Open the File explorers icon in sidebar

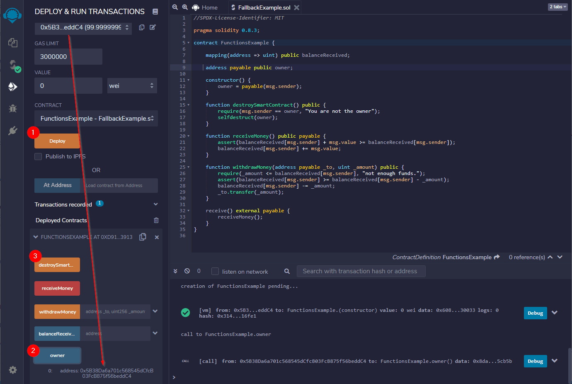(x=13, y=42)
